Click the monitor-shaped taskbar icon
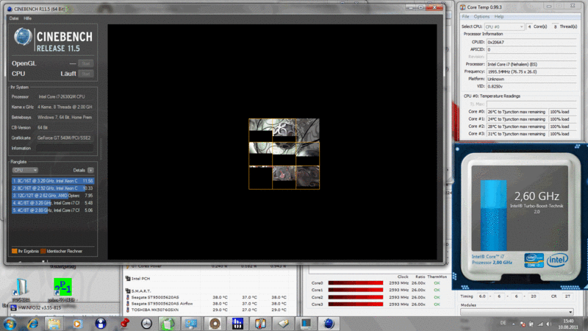Image resolution: width=588 pixels, height=331 pixels. (x=306, y=324)
